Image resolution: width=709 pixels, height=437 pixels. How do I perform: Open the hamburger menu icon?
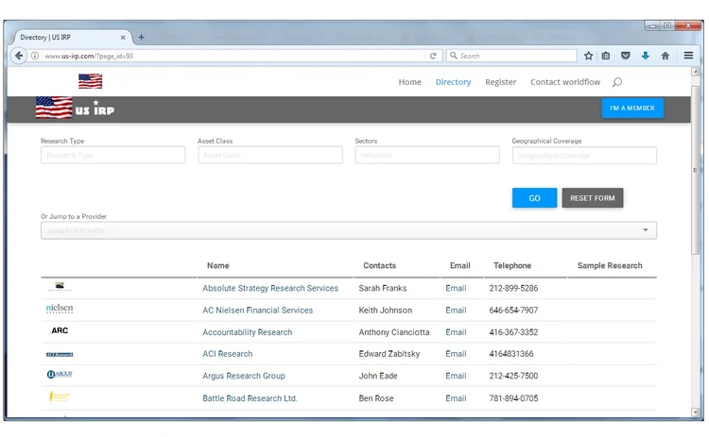[688, 56]
